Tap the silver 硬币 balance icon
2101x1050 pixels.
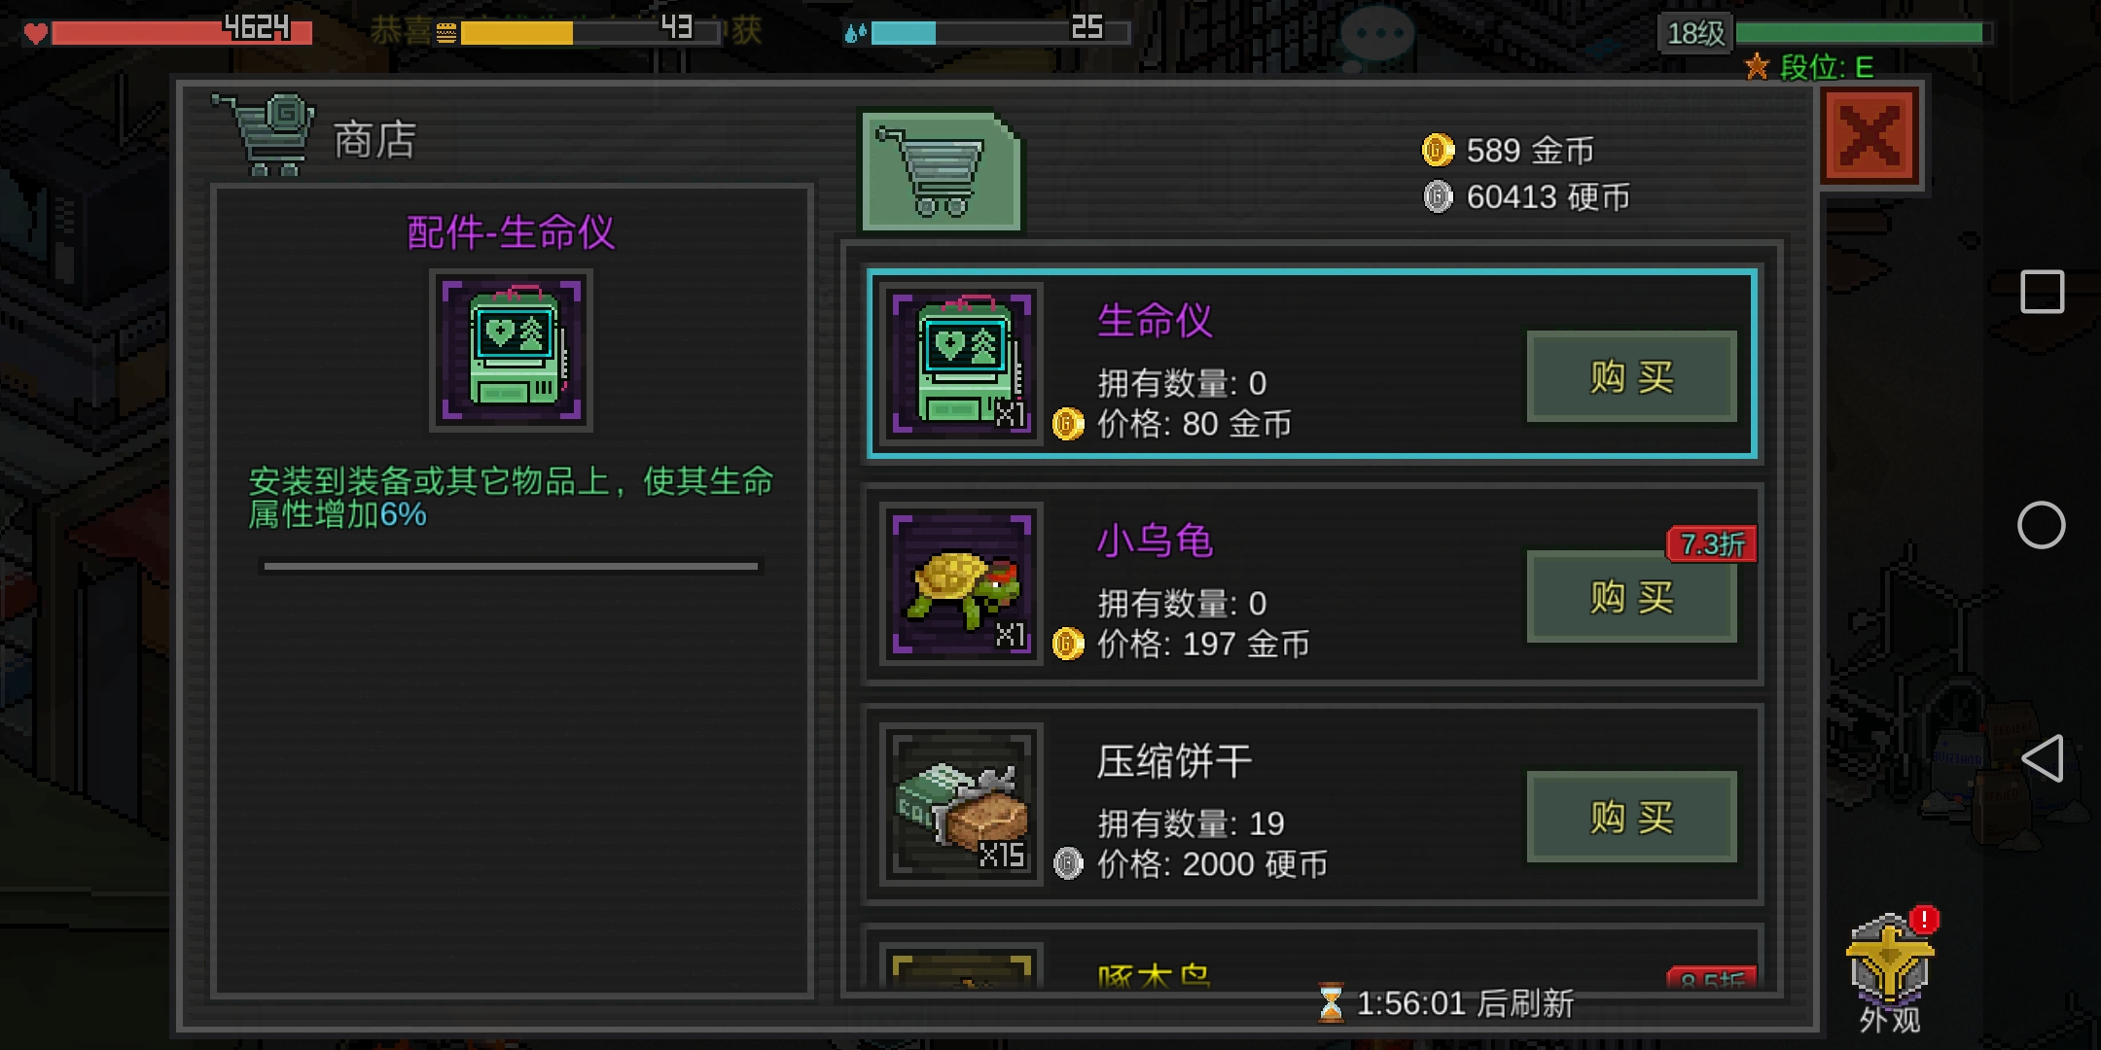pyautogui.click(x=1438, y=196)
